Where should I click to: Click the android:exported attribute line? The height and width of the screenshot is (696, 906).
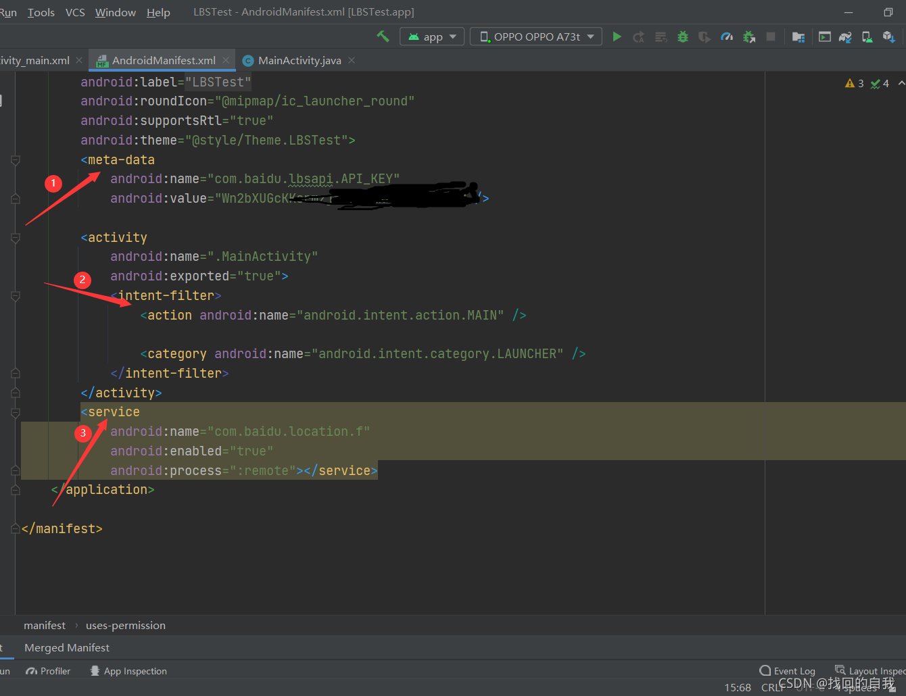click(x=199, y=276)
